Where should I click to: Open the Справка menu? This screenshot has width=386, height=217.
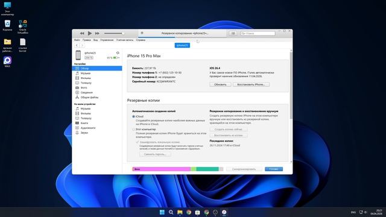tap(141, 40)
